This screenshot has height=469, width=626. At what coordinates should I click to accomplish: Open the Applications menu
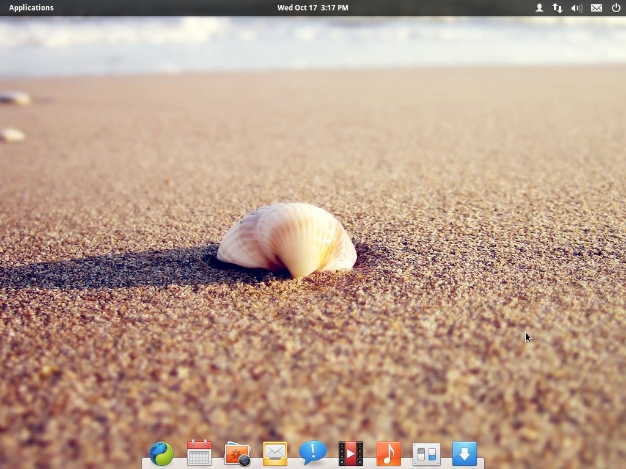(x=31, y=7)
